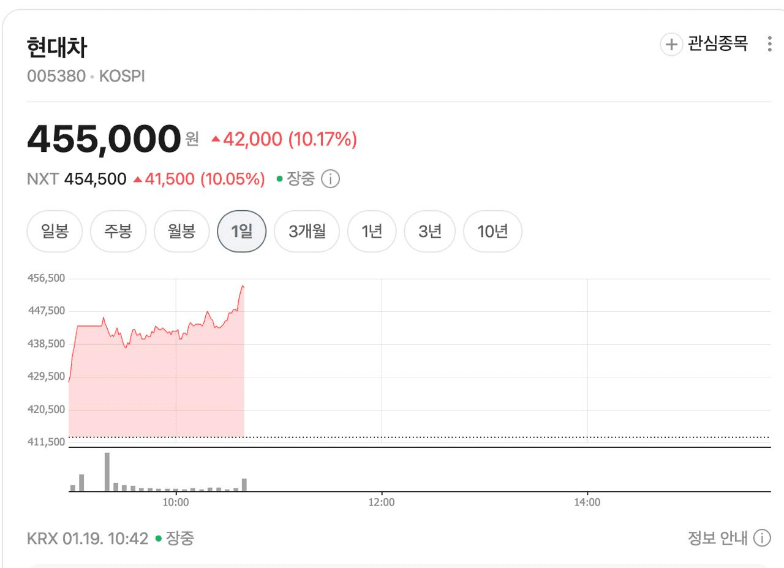Image resolution: width=784 pixels, height=568 pixels.
Task: Select the 1일 period option
Action: click(x=242, y=231)
